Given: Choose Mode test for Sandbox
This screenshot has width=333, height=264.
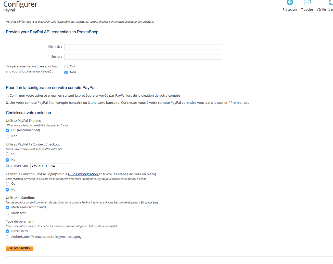Looking at the screenshot, I should [x=7, y=213].
